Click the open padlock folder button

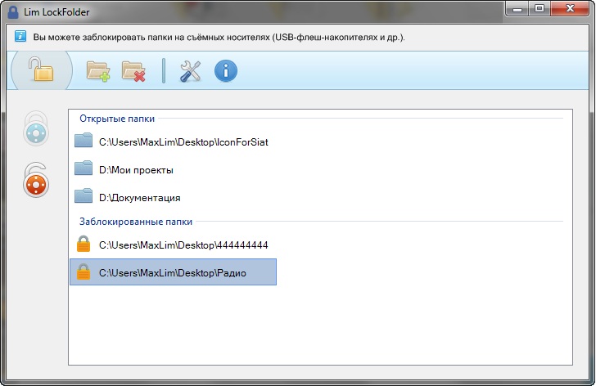42,70
